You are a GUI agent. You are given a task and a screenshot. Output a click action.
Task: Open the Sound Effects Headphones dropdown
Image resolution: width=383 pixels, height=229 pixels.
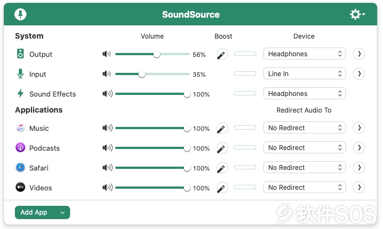point(304,93)
